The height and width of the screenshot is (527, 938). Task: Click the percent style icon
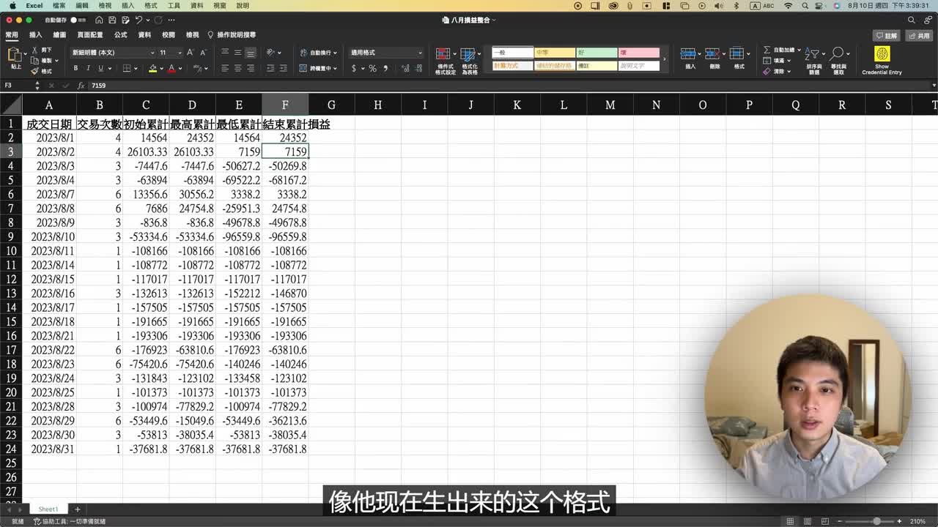(372, 68)
